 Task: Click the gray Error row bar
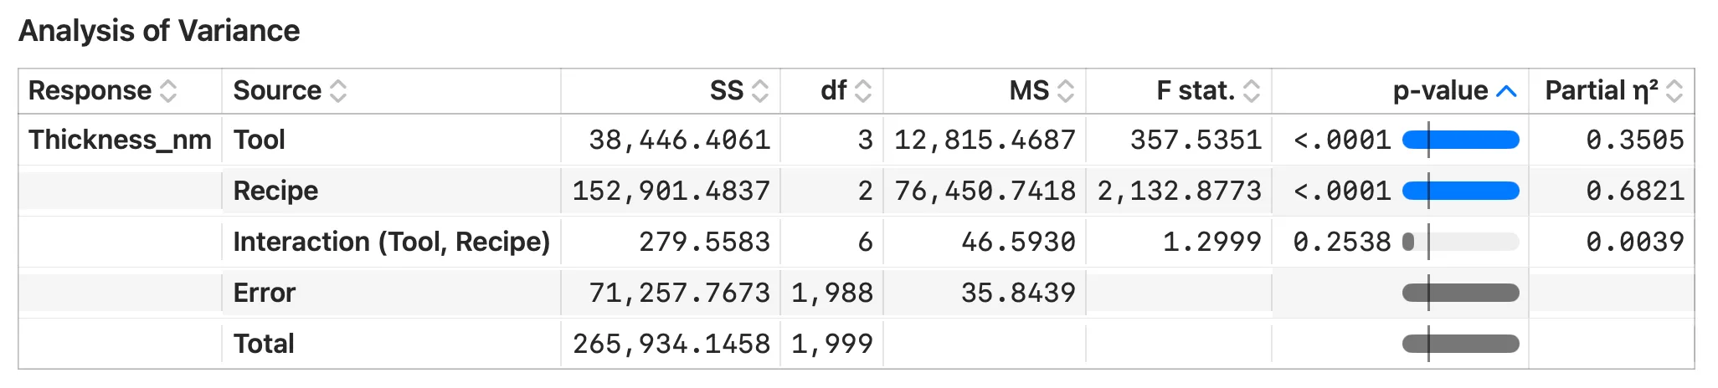click(x=1461, y=293)
